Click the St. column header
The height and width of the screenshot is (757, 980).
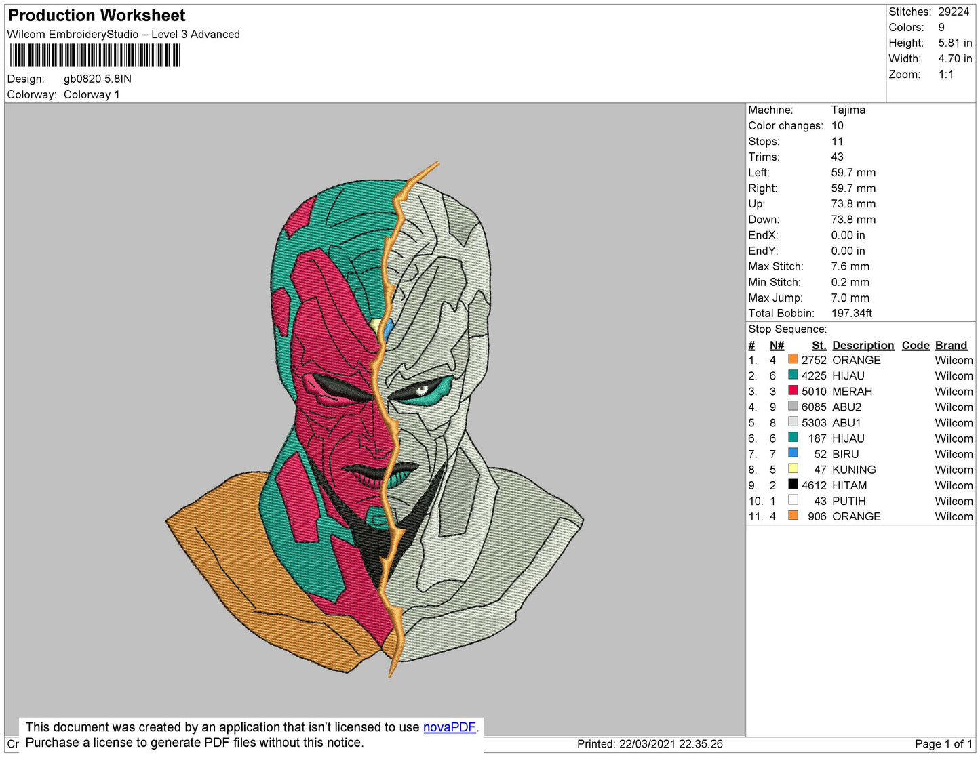click(x=819, y=345)
